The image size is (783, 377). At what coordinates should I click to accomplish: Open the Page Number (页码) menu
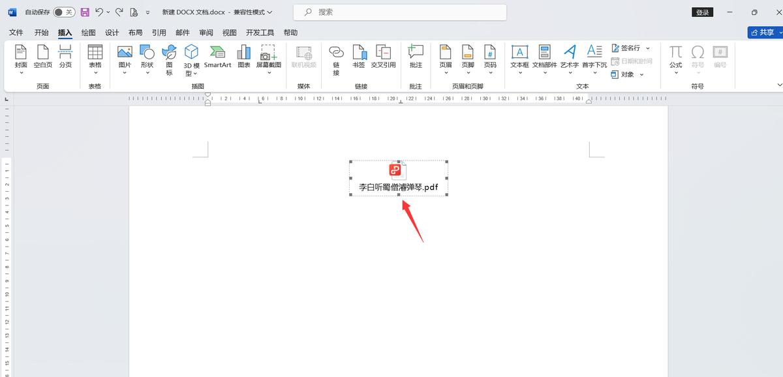[490, 59]
